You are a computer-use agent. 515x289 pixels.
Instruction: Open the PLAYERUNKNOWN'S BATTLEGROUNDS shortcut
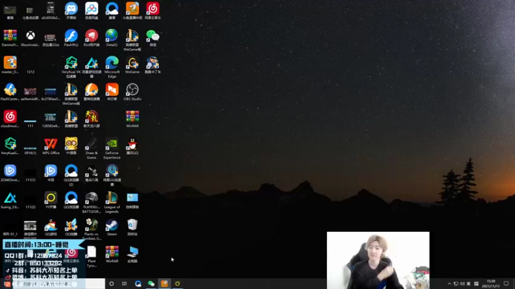(91, 202)
